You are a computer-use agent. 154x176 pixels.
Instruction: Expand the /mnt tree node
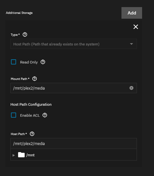pyautogui.click(x=14, y=155)
